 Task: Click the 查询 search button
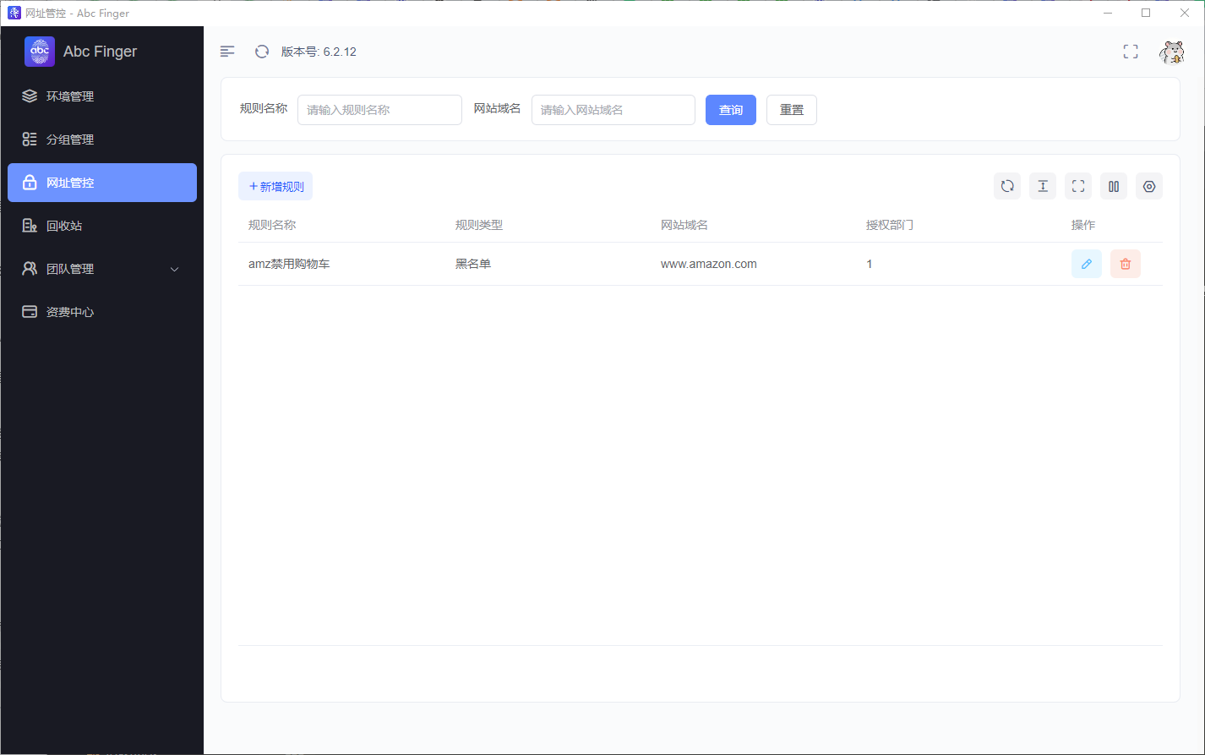coord(731,110)
